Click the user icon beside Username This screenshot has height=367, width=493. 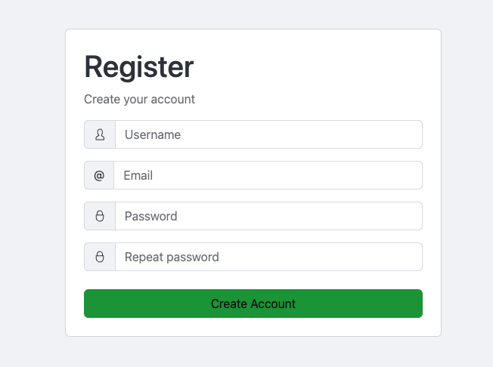pyautogui.click(x=100, y=134)
